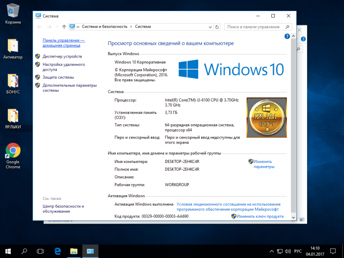Open the ЯРЛЫКИ folder on desktop
Viewport: 344px width, 258px height.
[13, 119]
